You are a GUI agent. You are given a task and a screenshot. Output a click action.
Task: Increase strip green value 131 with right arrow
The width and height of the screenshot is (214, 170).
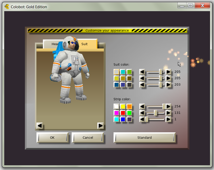(x=168, y=113)
